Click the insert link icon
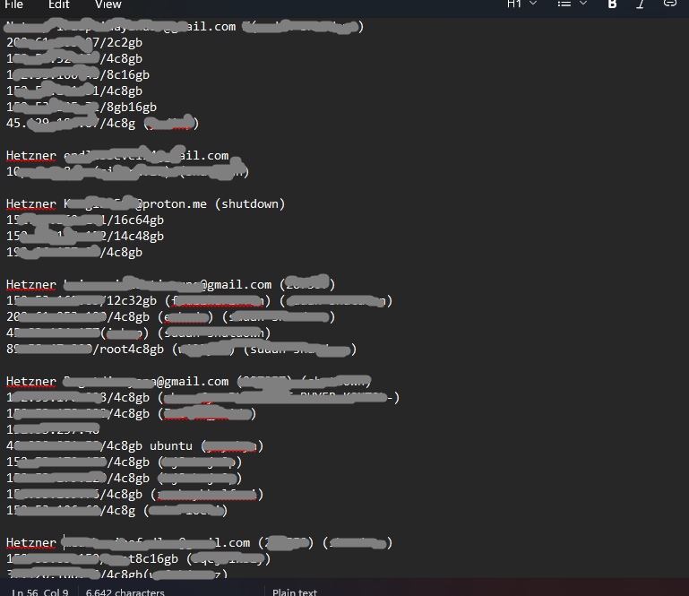The image size is (689, 596). pyautogui.click(x=669, y=4)
